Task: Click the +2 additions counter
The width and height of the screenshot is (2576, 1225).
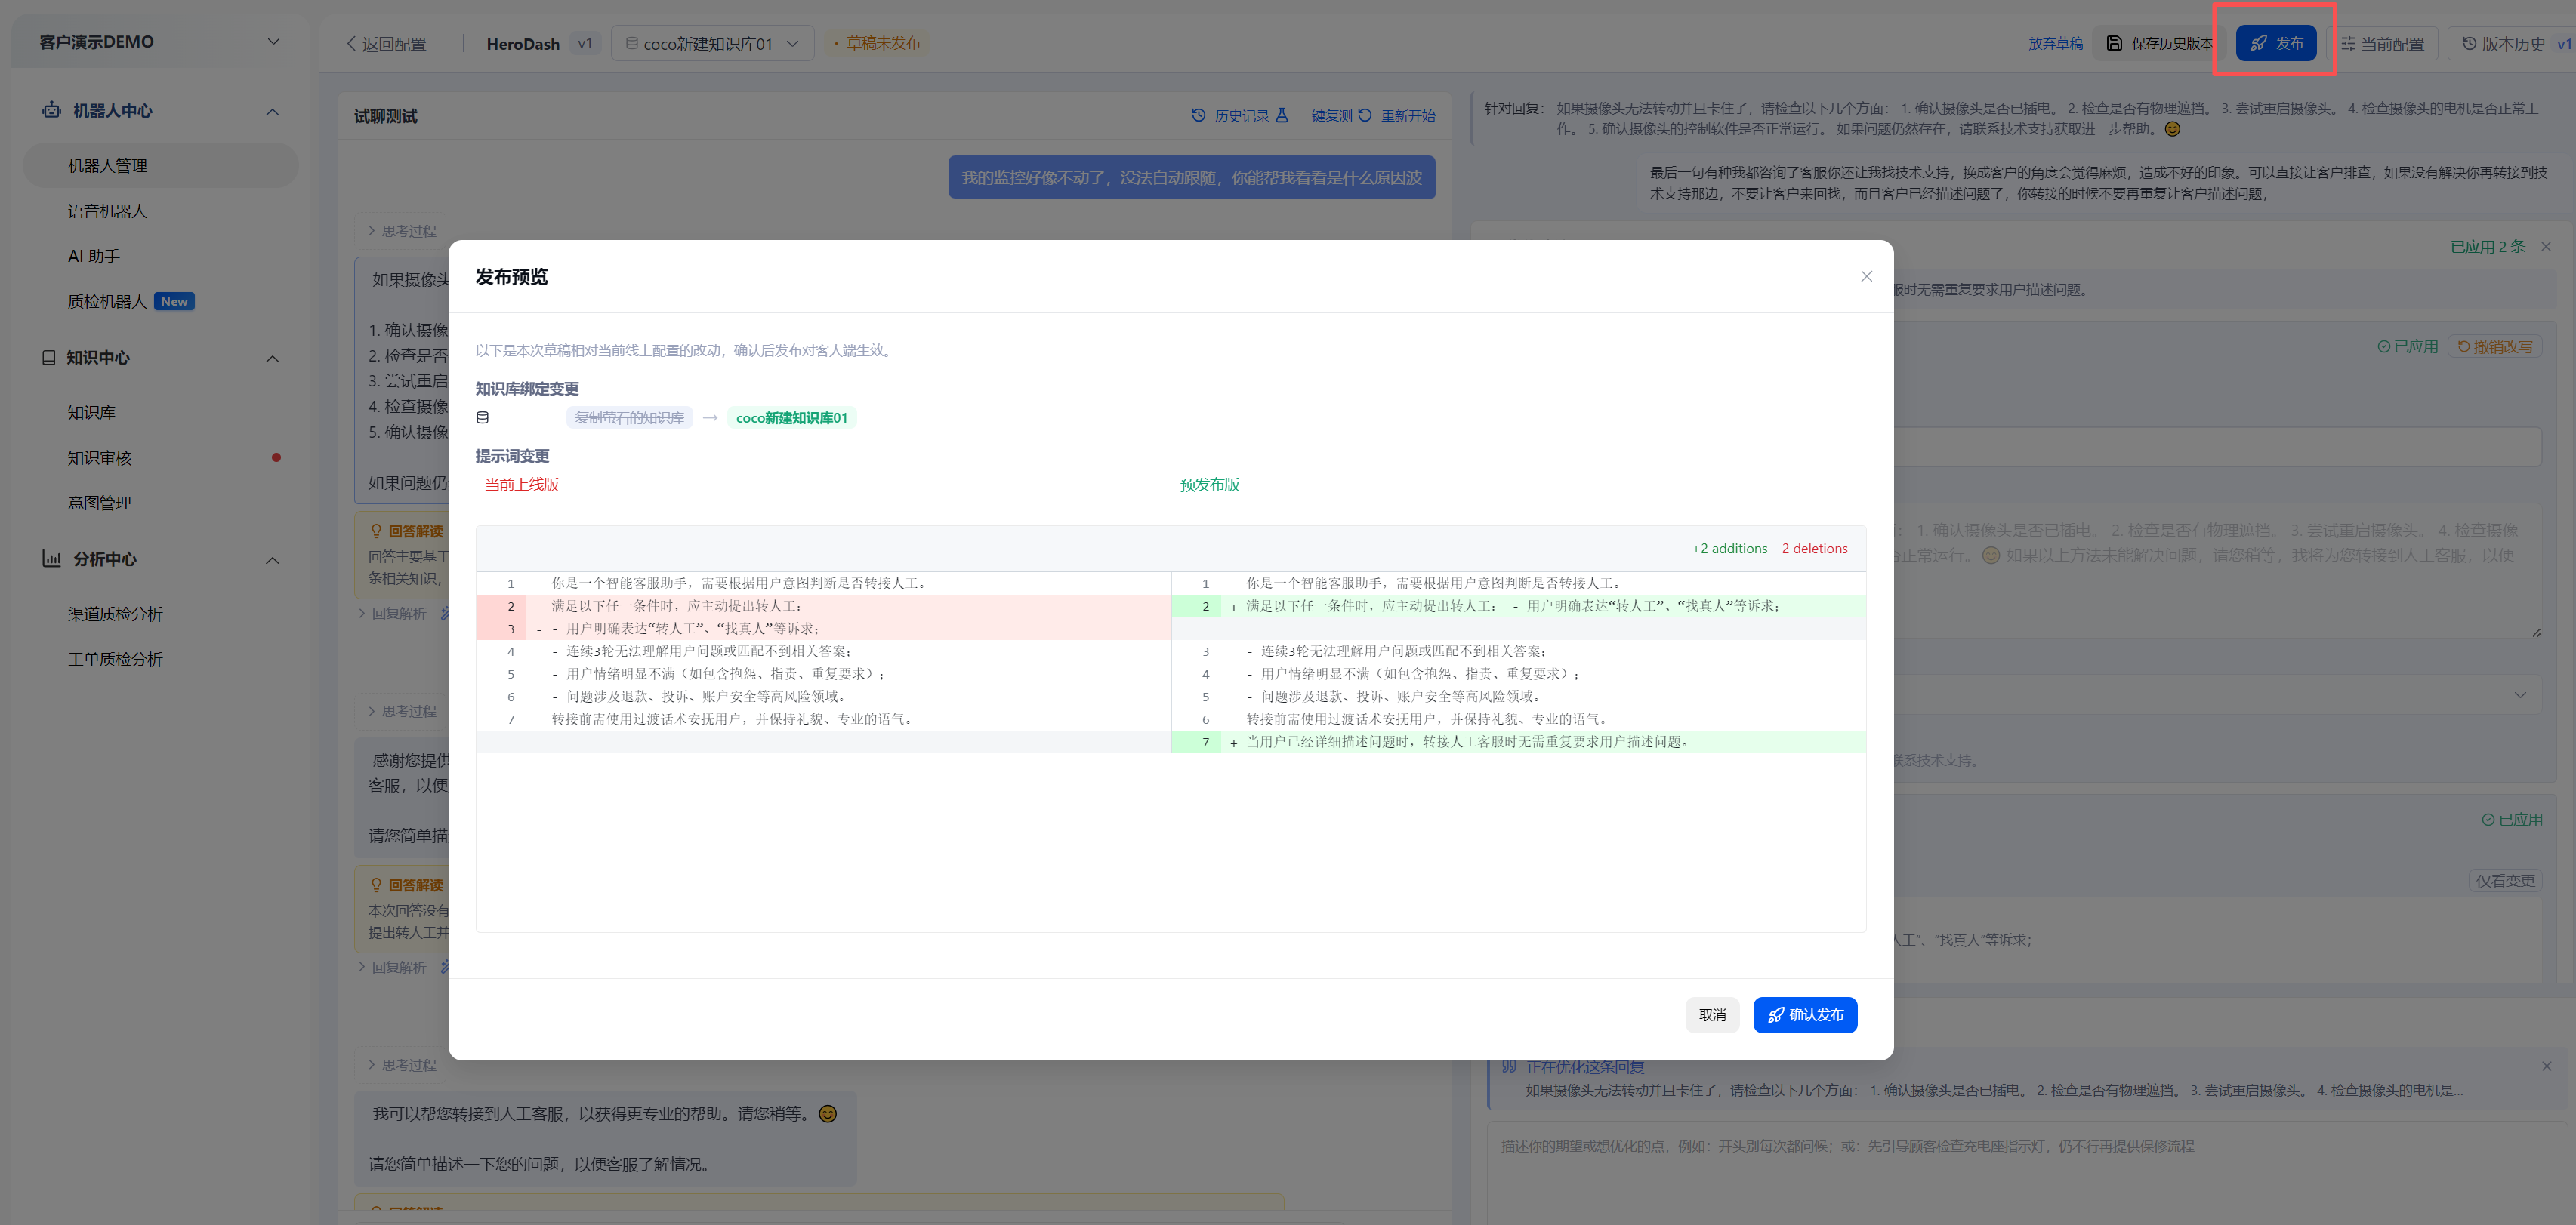Action: pos(1729,549)
